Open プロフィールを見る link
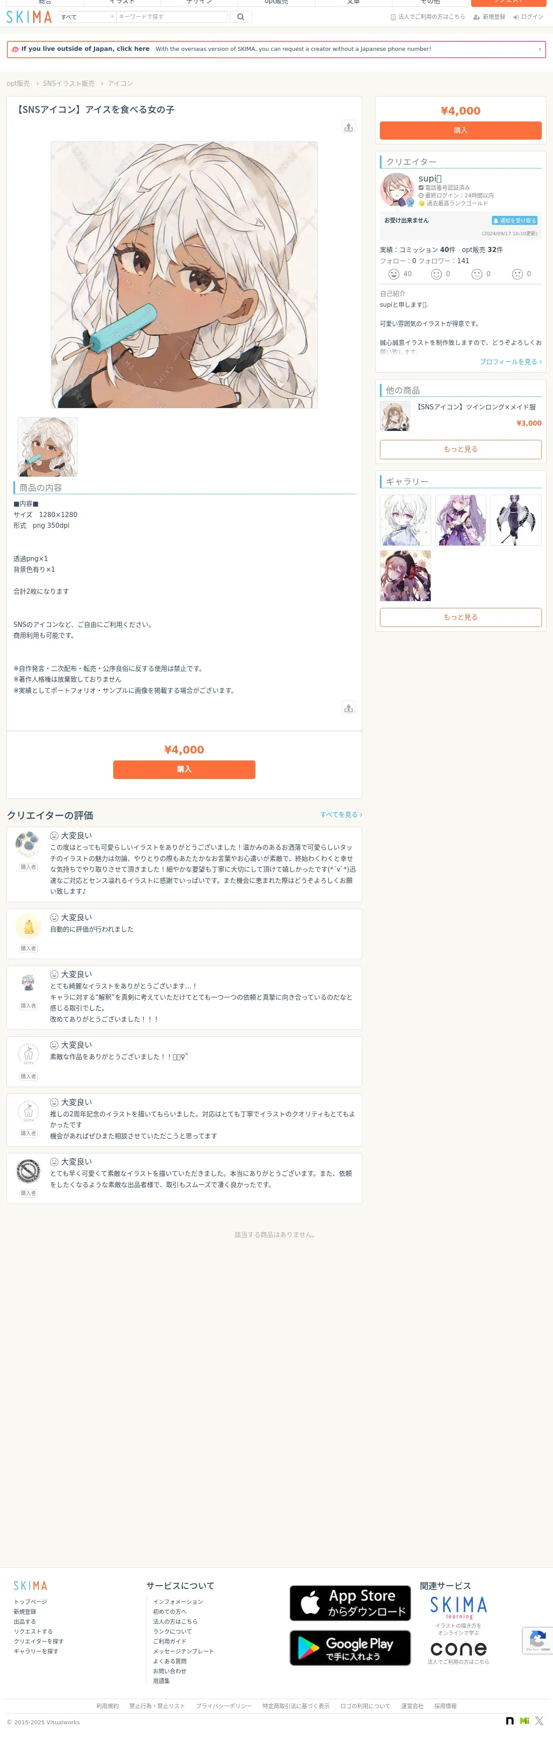Viewport: 553px width, 1757px height. [x=511, y=362]
